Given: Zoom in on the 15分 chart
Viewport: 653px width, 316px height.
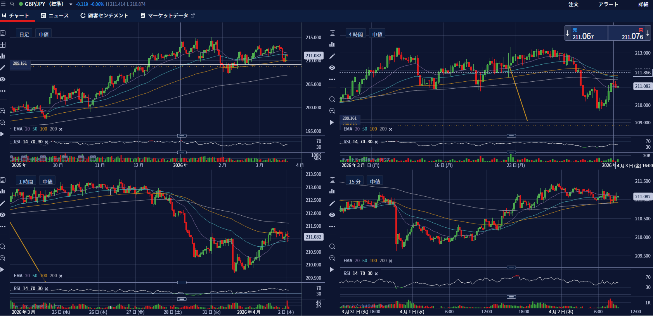Looking at the screenshot, I should pos(332,258).
